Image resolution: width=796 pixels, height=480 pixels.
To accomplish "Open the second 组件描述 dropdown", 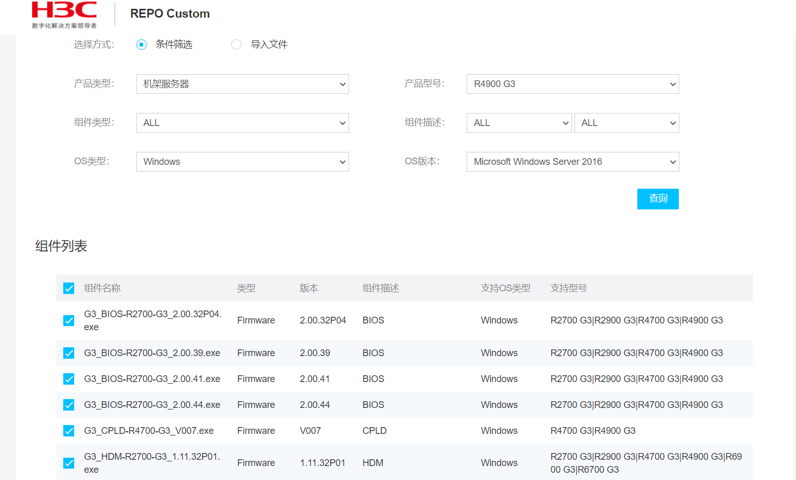I will point(626,123).
